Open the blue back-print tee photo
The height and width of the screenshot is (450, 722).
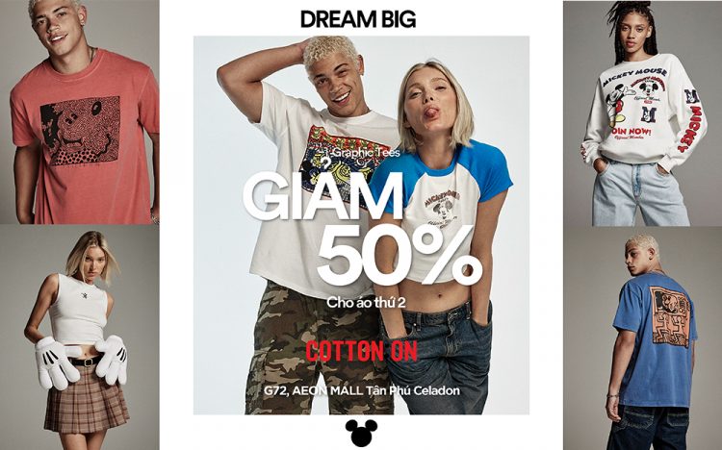(x=642, y=338)
